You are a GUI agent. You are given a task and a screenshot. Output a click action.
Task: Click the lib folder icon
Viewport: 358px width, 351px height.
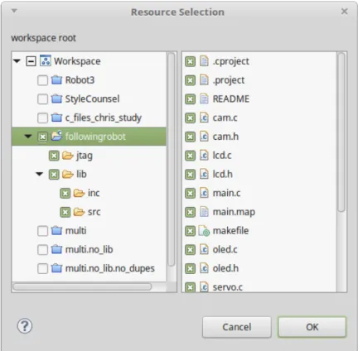(x=68, y=174)
